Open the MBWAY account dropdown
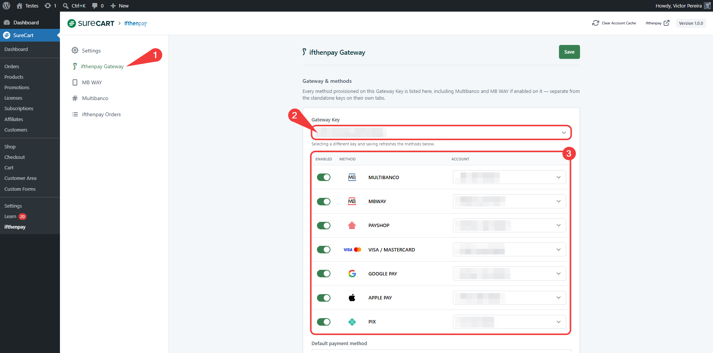The height and width of the screenshot is (353, 713). (509, 201)
